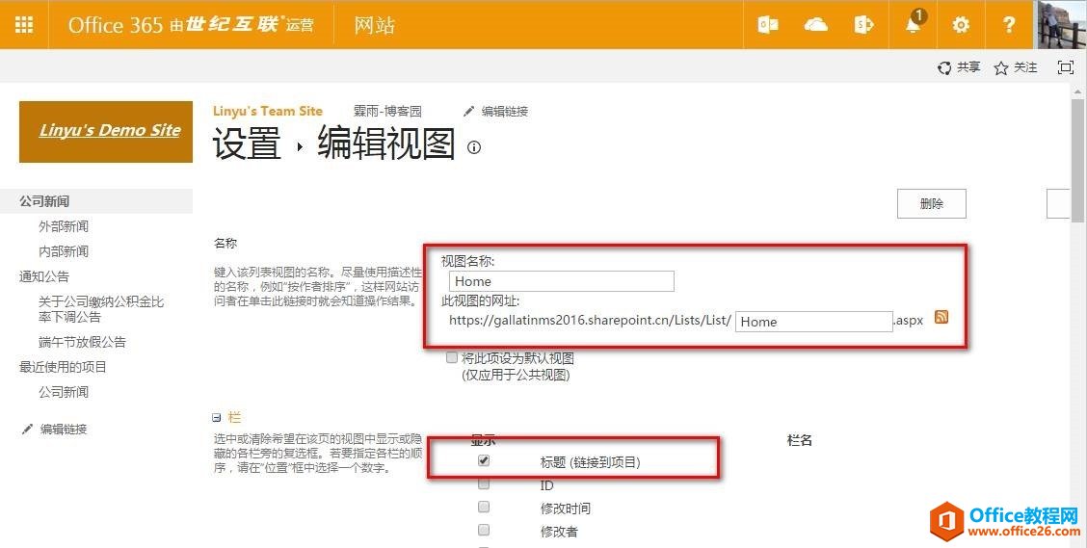Click the 关注 follow star
This screenshot has width=1087, height=548.
tap(1016, 67)
